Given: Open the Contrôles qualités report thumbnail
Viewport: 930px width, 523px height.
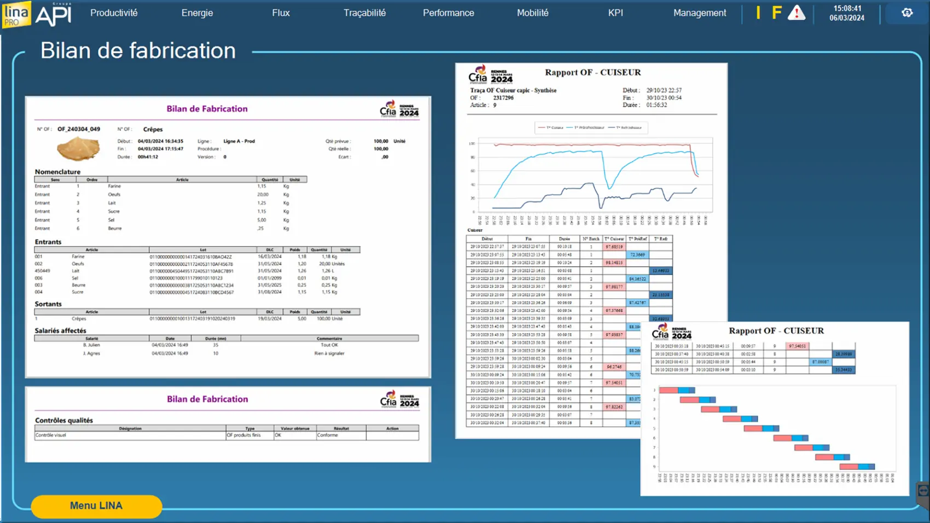Looking at the screenshot, I should pyautogui.click(x=228, y=424).
